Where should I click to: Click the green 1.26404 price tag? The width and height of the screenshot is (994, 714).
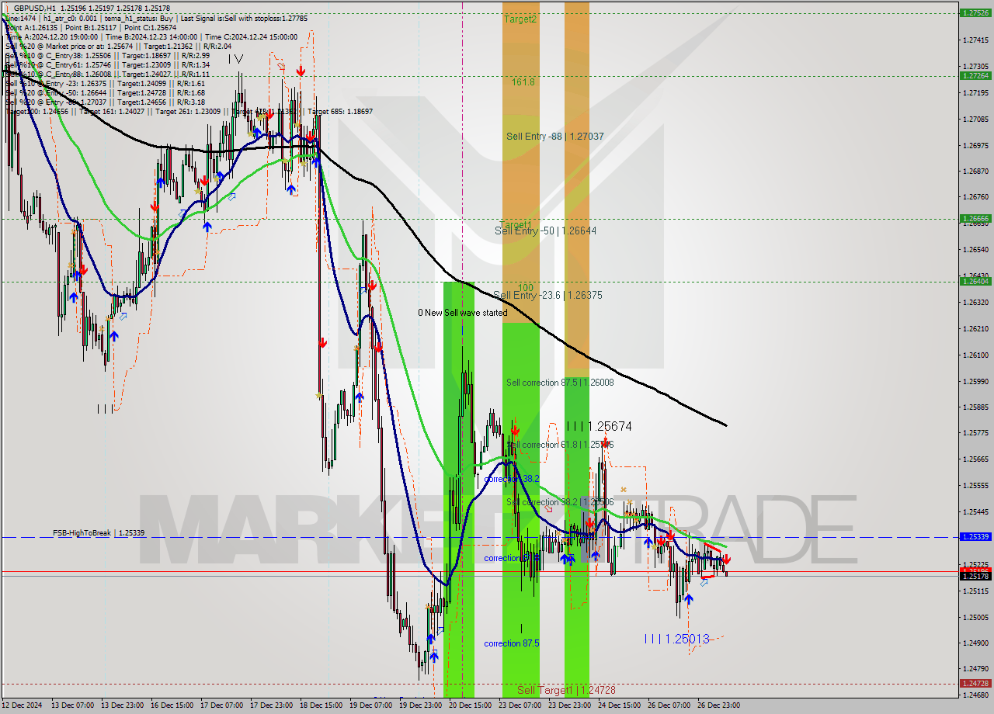click(x=975, y=282)
